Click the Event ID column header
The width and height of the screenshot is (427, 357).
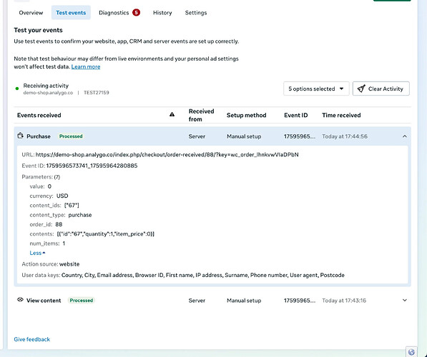click(x=295, y=115)
